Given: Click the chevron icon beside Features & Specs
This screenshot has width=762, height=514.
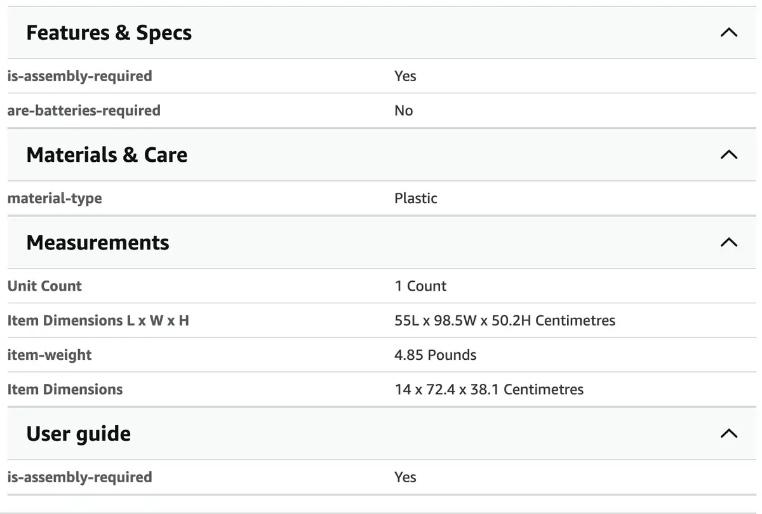Looking at the screenshot, I should click(729, 32).
